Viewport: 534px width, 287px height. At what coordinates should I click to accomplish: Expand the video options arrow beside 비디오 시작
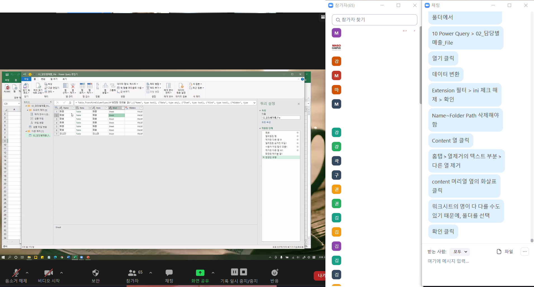[x=62, y=272]
